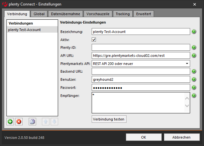Click into the empty Backend URL field
The width and height of the screenshot is (204, 146).
(x=141, y=71)
